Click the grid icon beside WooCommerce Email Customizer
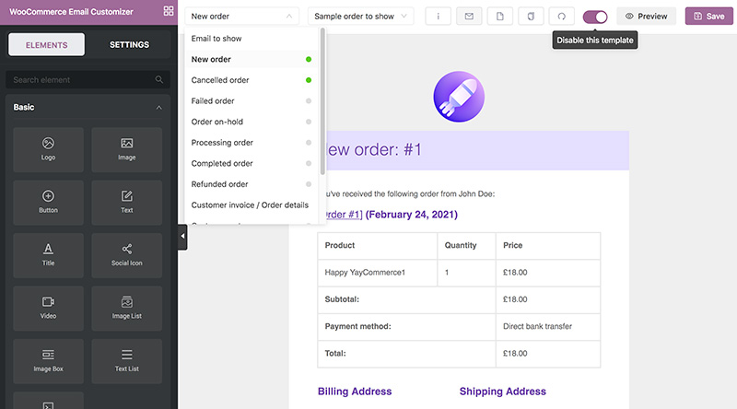Screen dimensions: 737x409 coord(169,11)
